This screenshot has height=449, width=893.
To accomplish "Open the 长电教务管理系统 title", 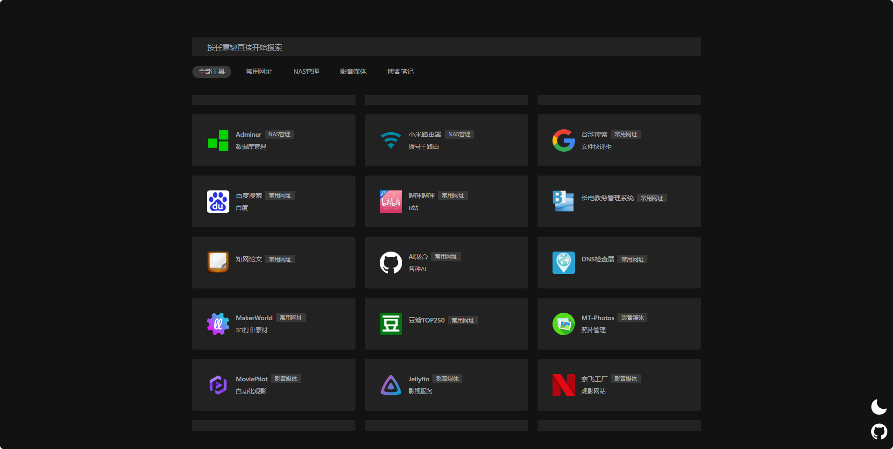I will pyautogui.click(x=608, y=198).
